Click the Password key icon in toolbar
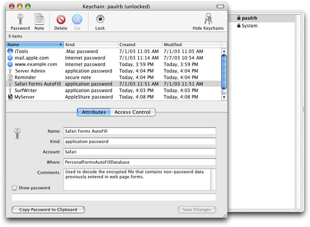 pyautogui.click(x=20, y=19)
